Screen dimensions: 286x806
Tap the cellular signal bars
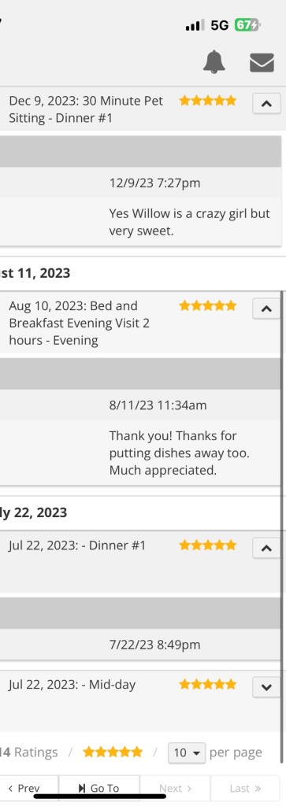coord(195,24)
